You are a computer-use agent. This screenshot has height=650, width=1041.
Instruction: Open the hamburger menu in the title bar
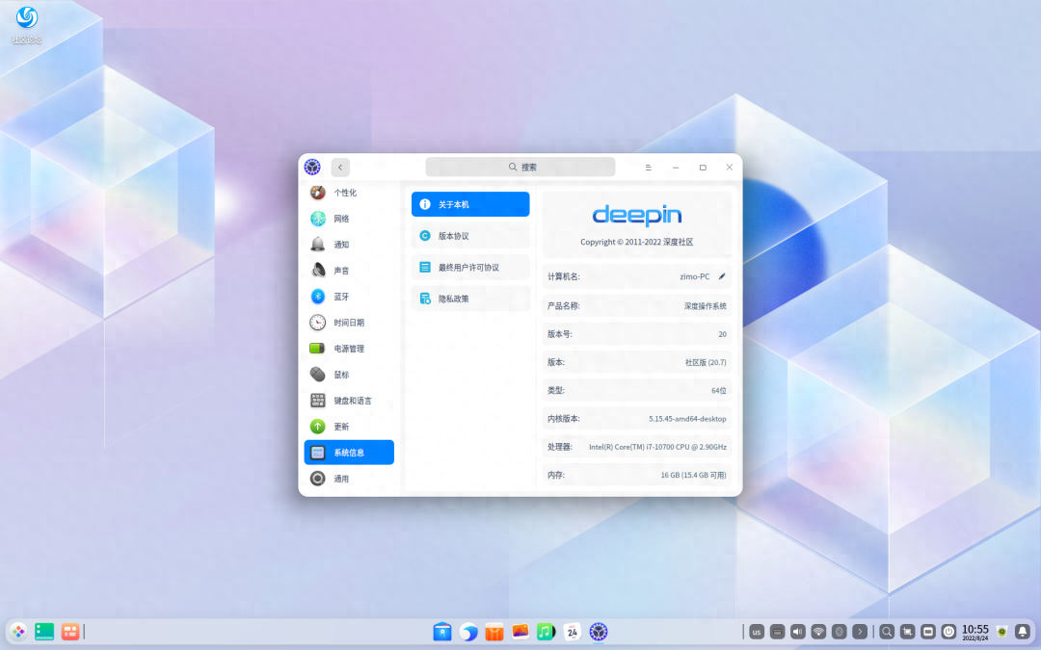point(648,167)
